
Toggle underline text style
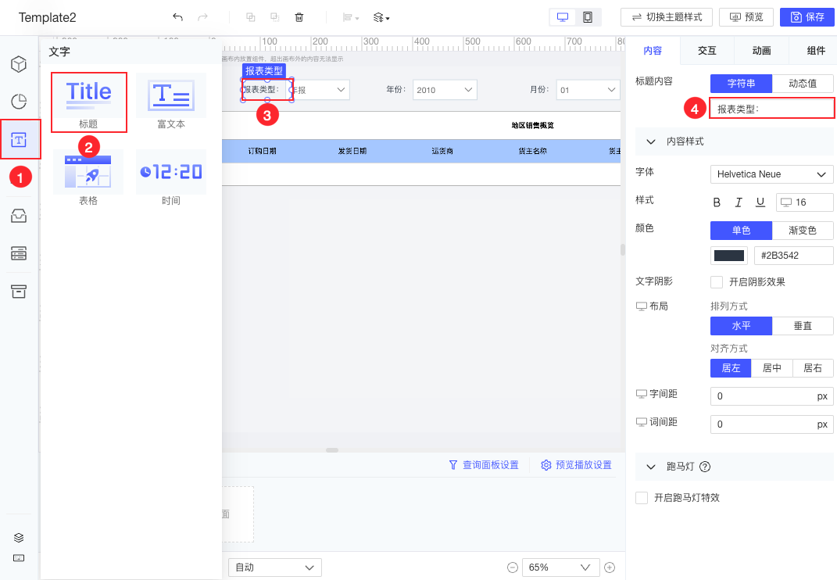pos(760,202)
